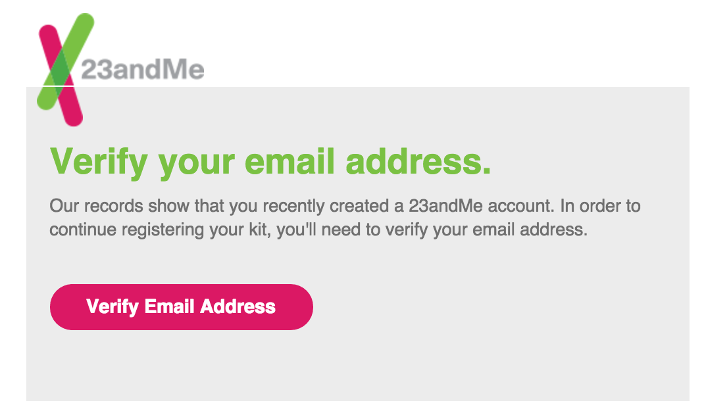Image resolution: width=704 pixels, height=413 pixels.
Task: Click the 23andMe chromosome X logo
Action: (x=66, y=70)
